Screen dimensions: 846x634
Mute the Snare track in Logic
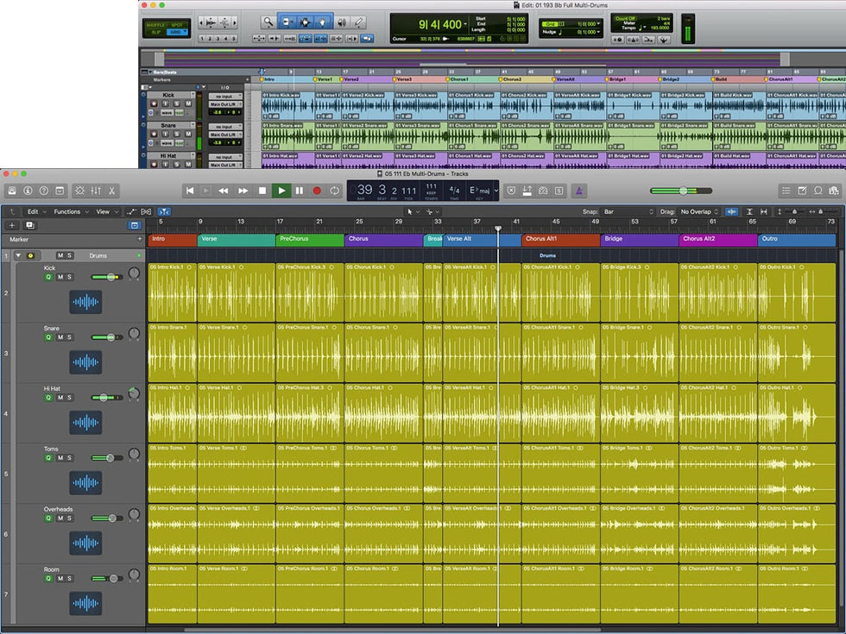pos(60,337)
